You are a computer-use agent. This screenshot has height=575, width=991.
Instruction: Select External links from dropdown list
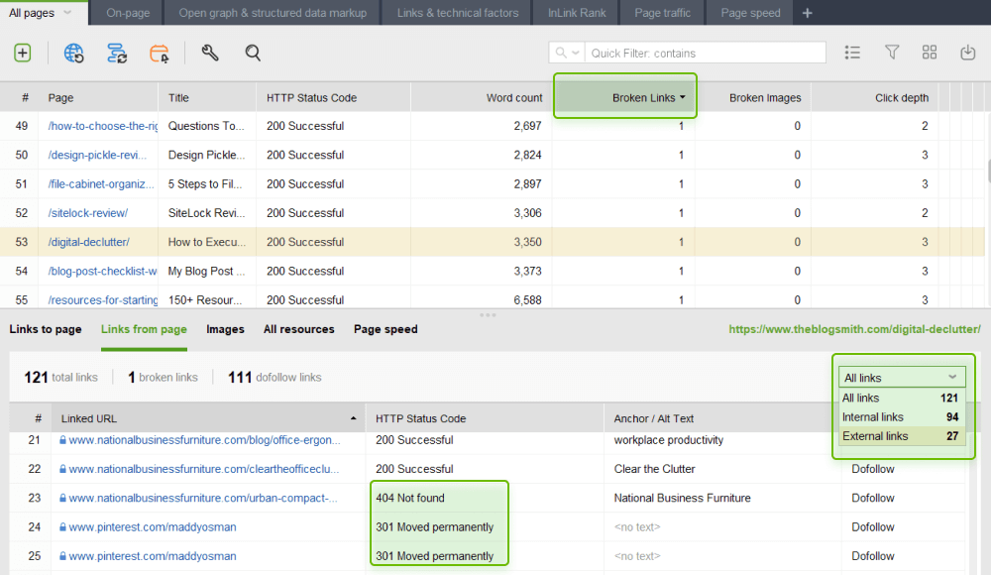(875, 436)
